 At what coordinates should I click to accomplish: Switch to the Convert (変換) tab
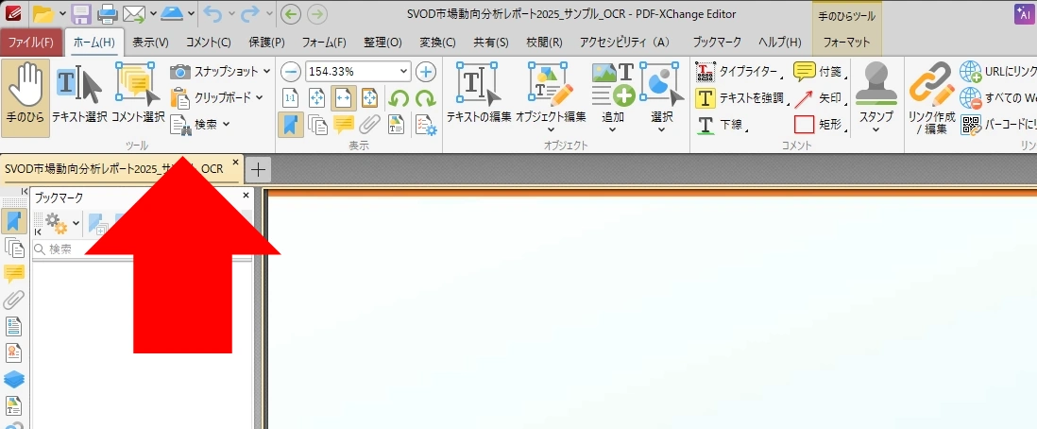[x=438, y=43]
